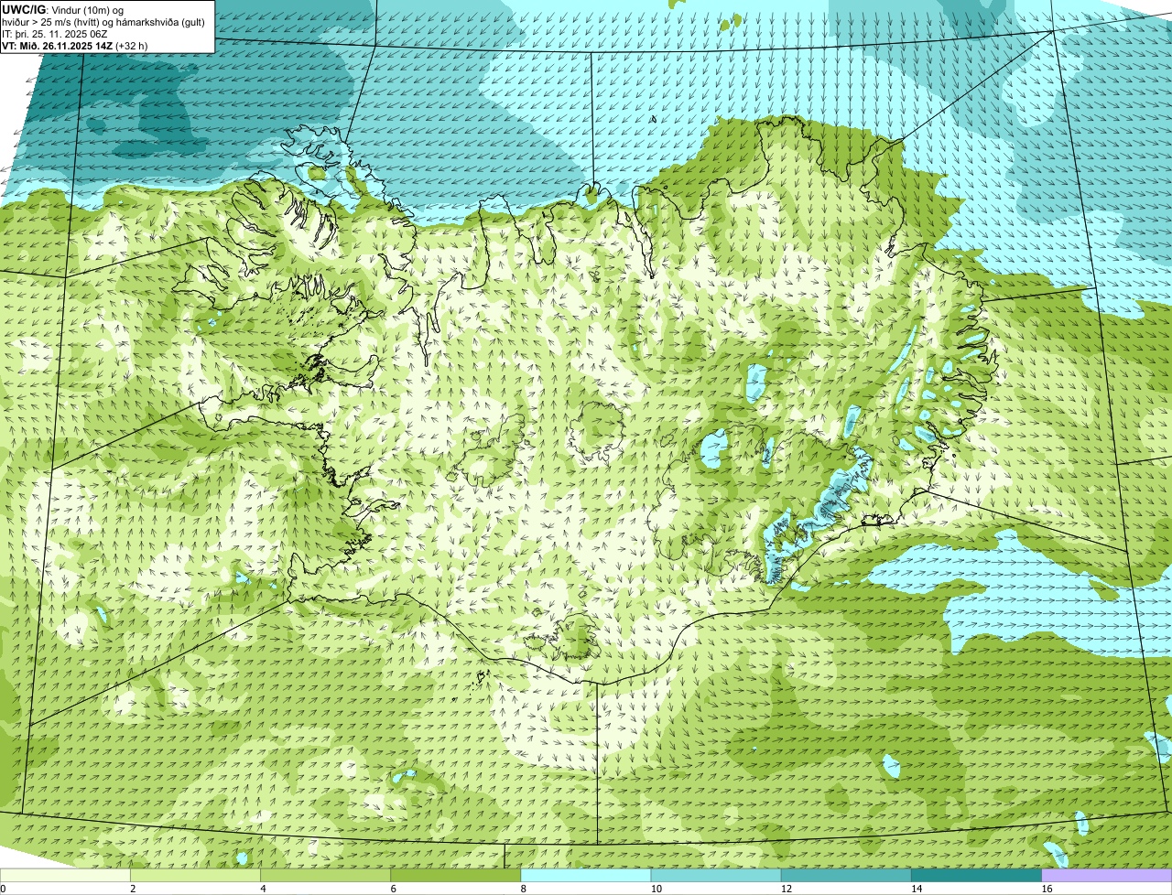Click the legend color segment between 4 and 6
The width and height of the screenshot is (1172, 895).
pyautogui.click(x=325, y=875)
